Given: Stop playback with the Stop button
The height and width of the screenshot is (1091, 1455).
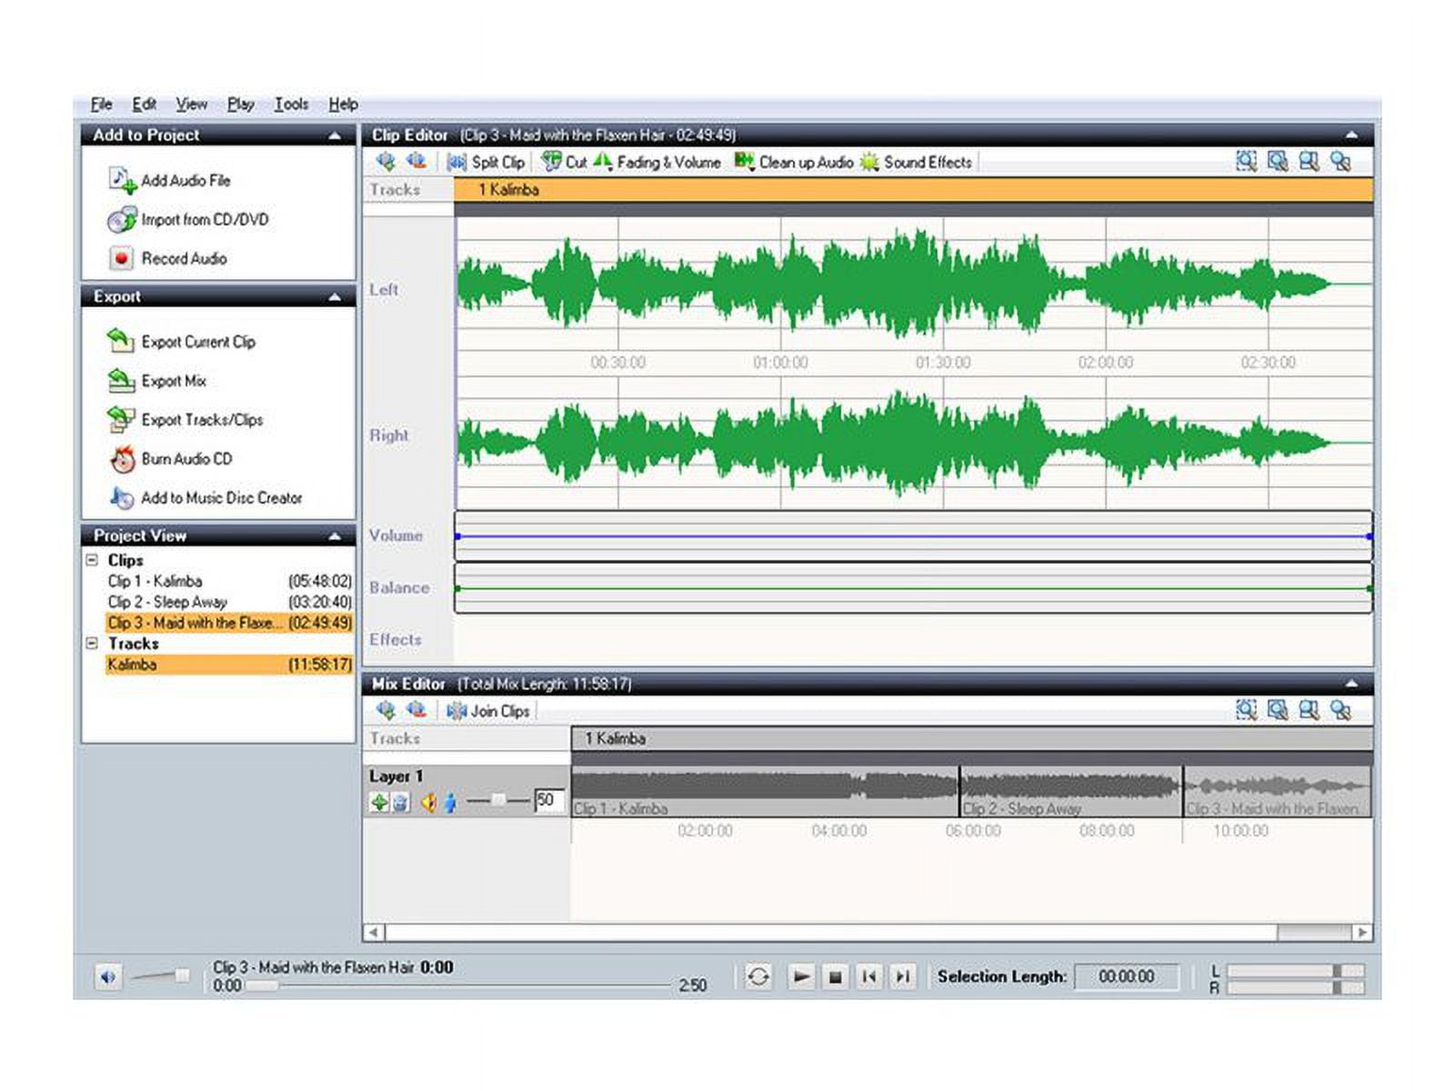Looking at the screenshot, I should 835,976.
